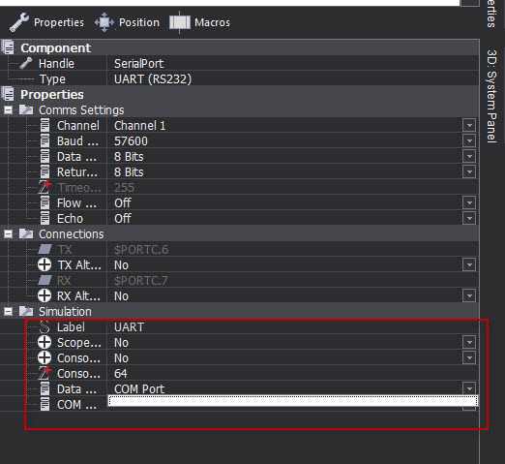Open the Data source COM Port dropdown
Image resolution: width=505 pixels, height=464 pixels.
pos(469,388)
